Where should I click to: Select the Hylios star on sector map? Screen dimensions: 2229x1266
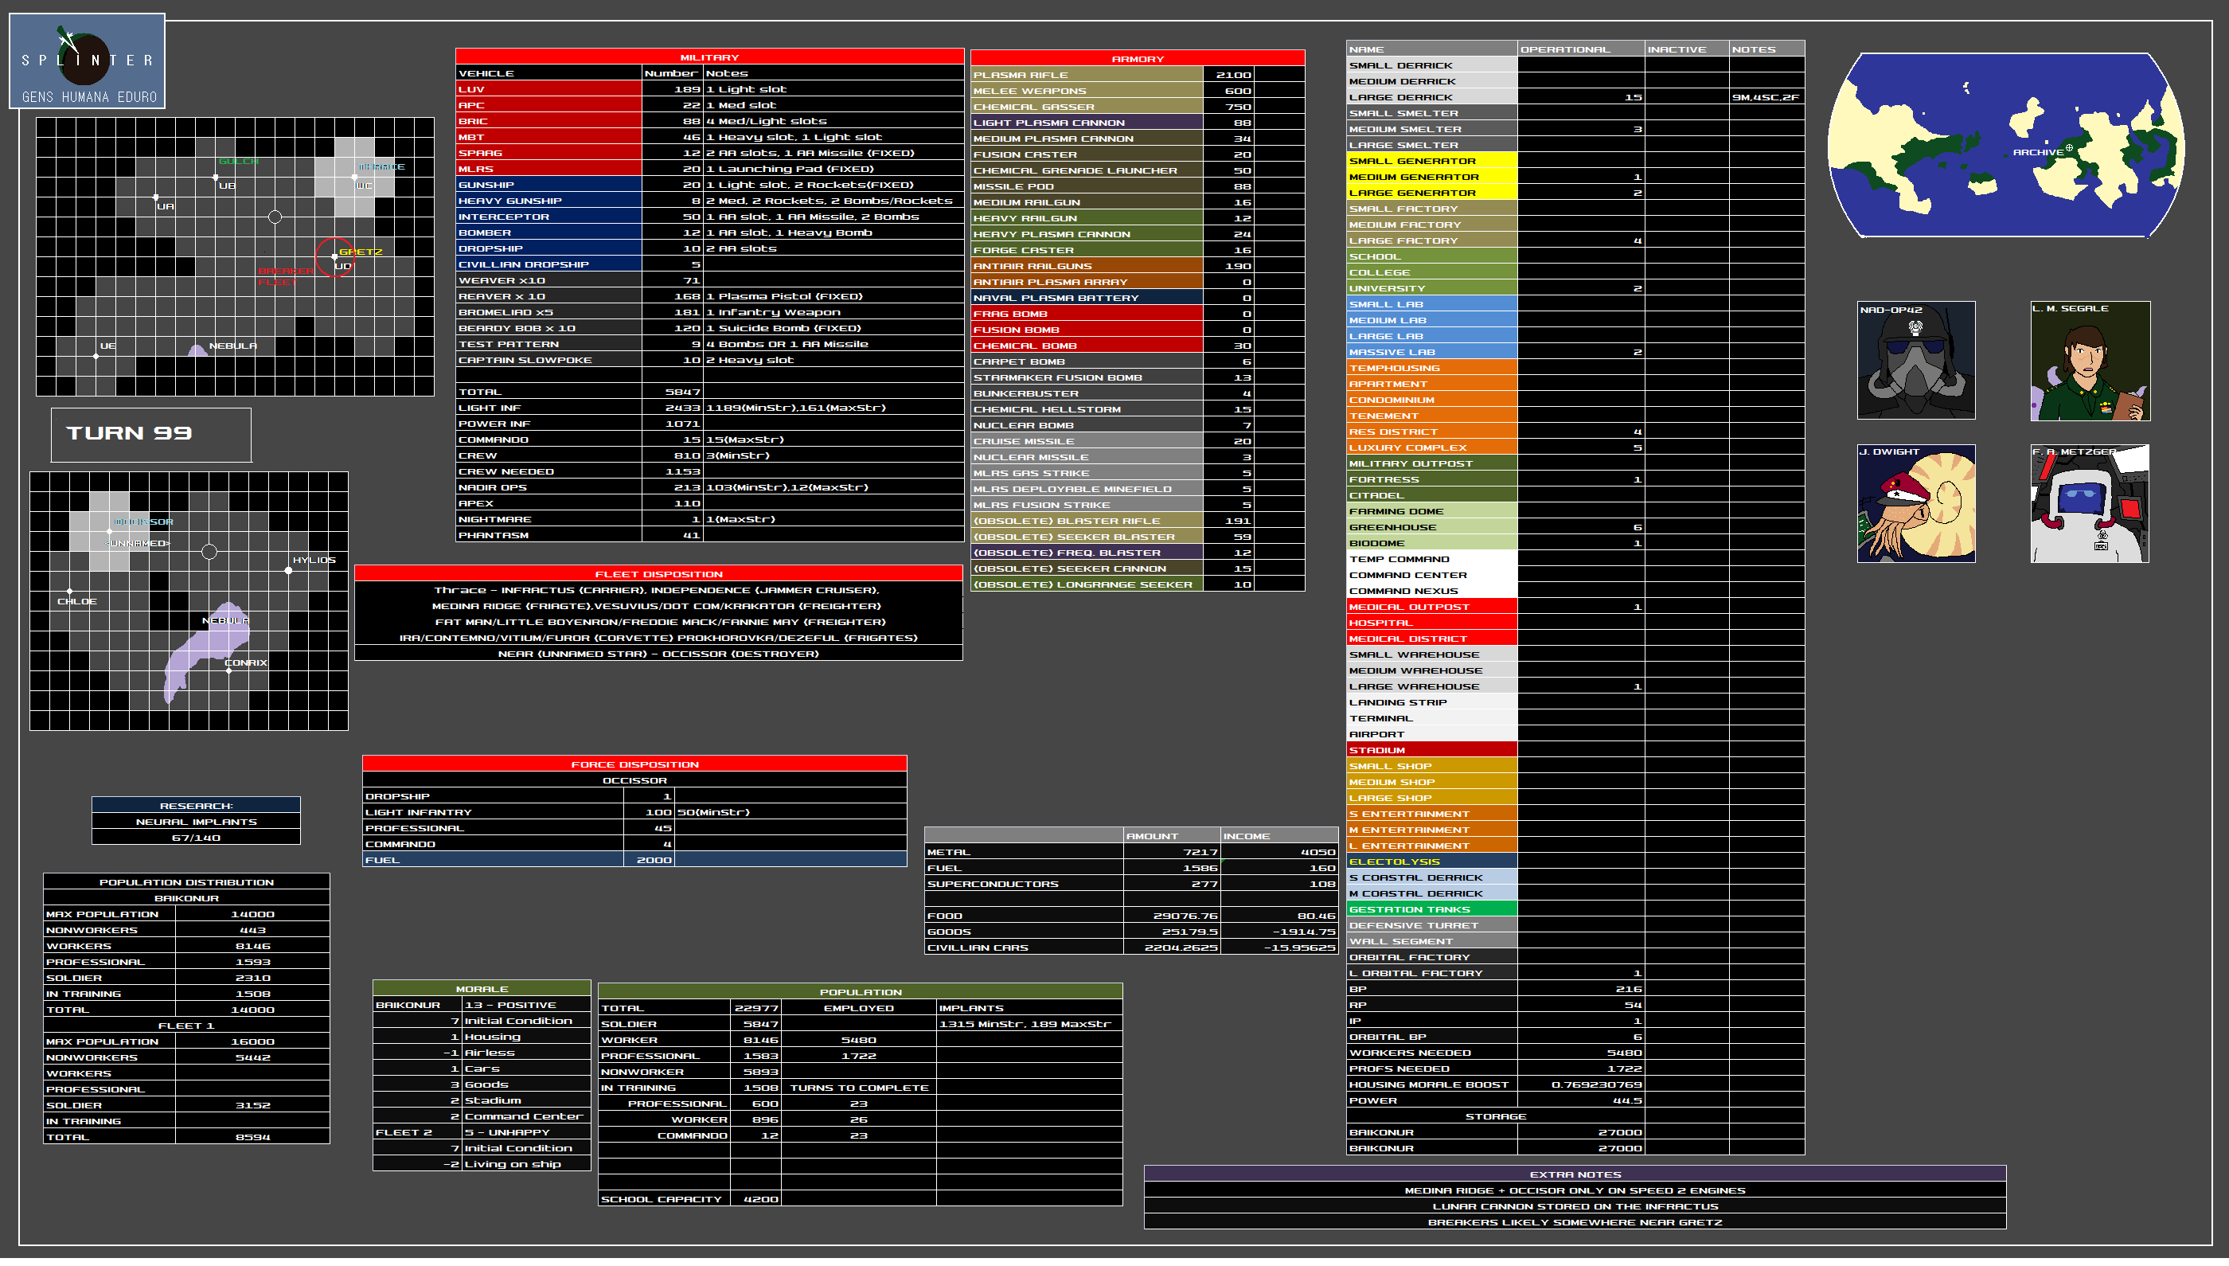coord(289,570)
